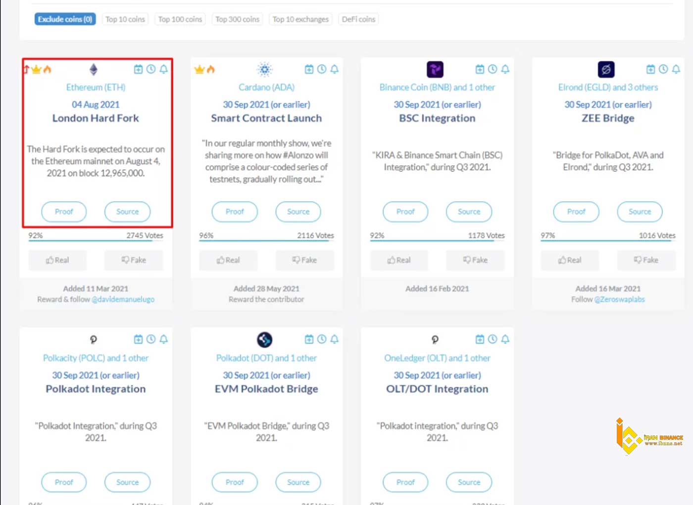Click the Cardano coin logo
Image resolution: width=693 pixels, height=505 pixels.
[265, 69]
